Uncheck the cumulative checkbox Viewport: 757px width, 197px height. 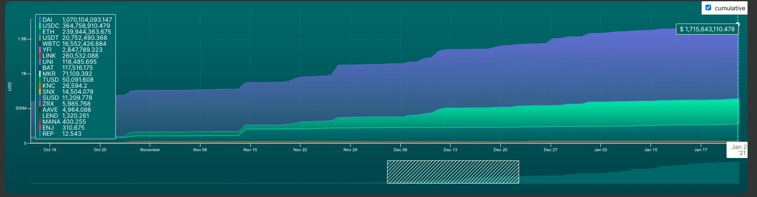pyautogui.click(x=708, y=8)
